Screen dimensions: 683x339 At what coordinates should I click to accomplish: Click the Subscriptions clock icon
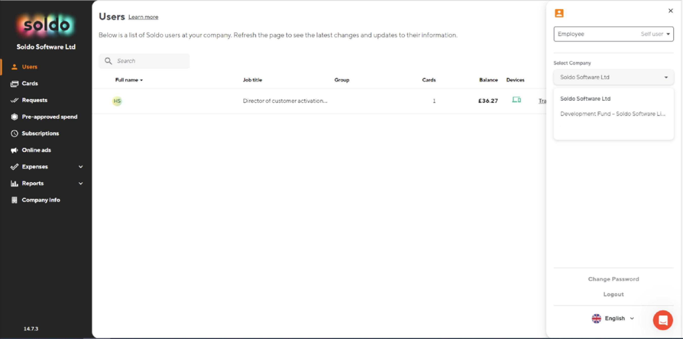[x=14, y=133]
